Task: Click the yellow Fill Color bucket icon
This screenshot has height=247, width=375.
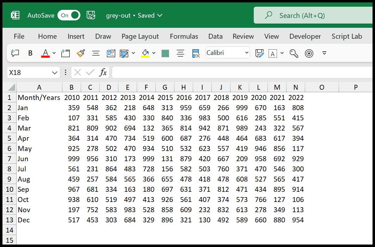Action: coord(146,53)
